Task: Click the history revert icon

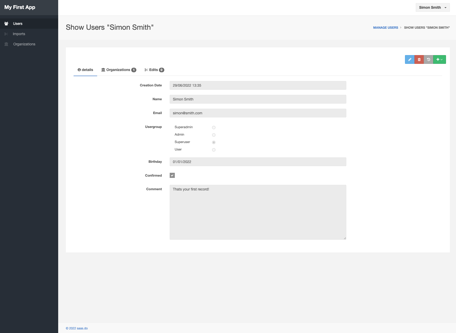Action: [x=428, y=59]
